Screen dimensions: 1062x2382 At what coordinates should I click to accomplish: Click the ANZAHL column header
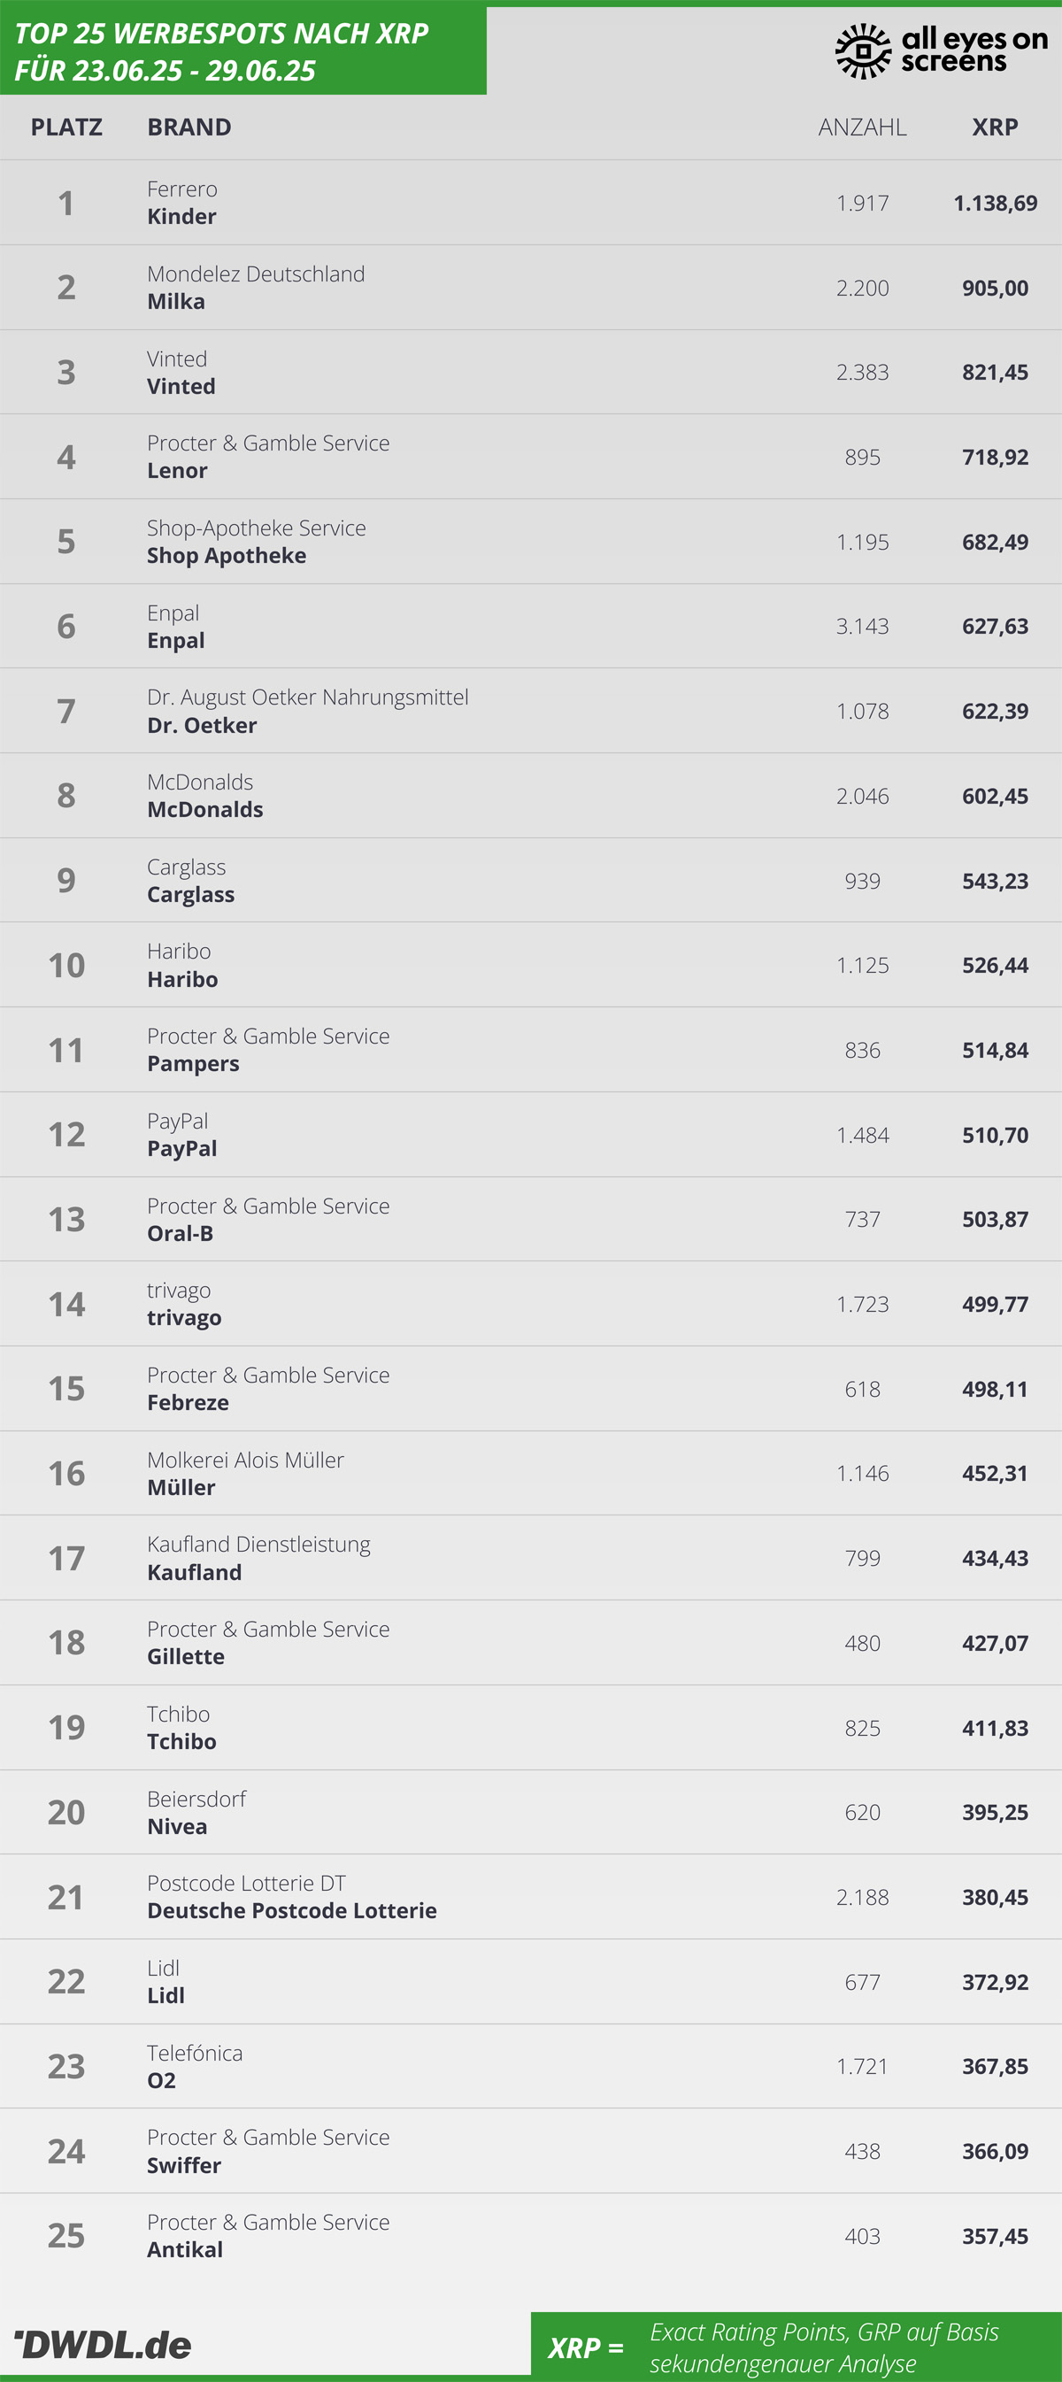pos(862,127)
